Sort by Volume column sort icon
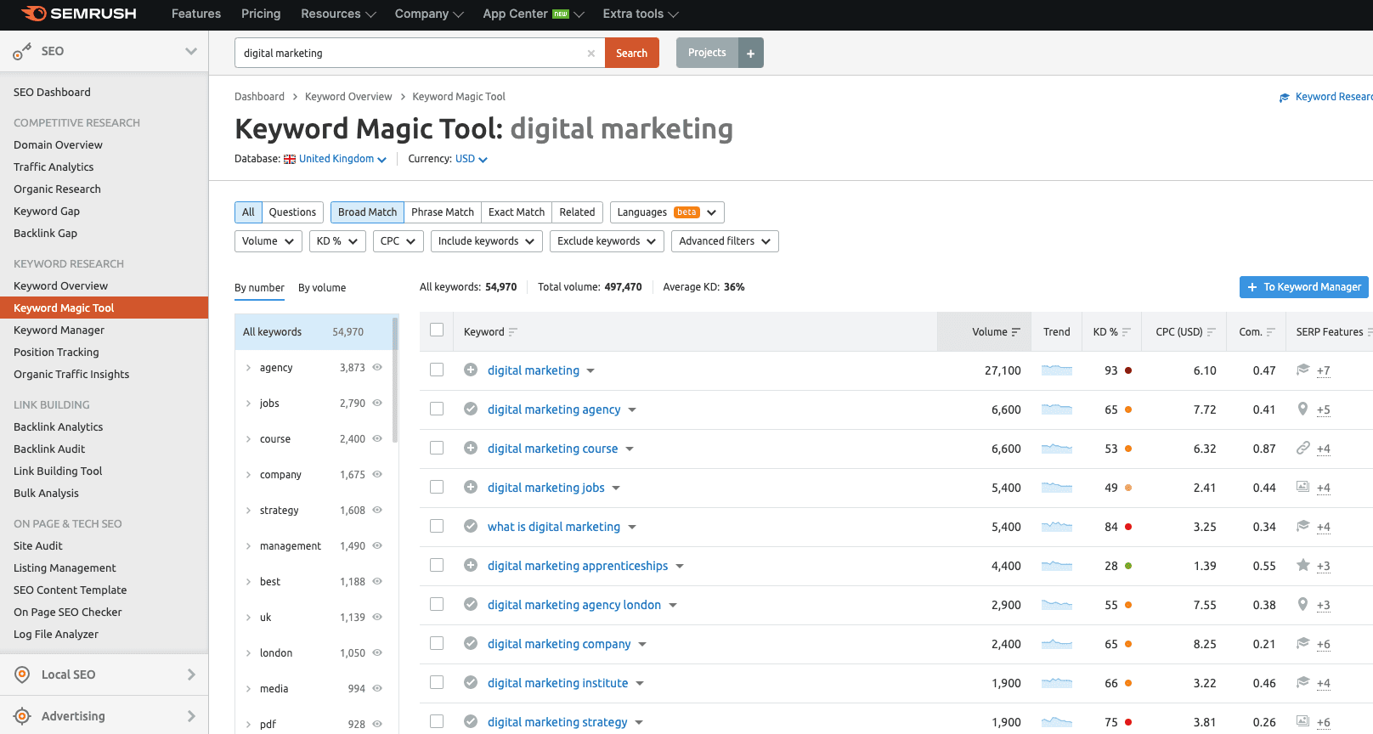 pos(1015,332)
